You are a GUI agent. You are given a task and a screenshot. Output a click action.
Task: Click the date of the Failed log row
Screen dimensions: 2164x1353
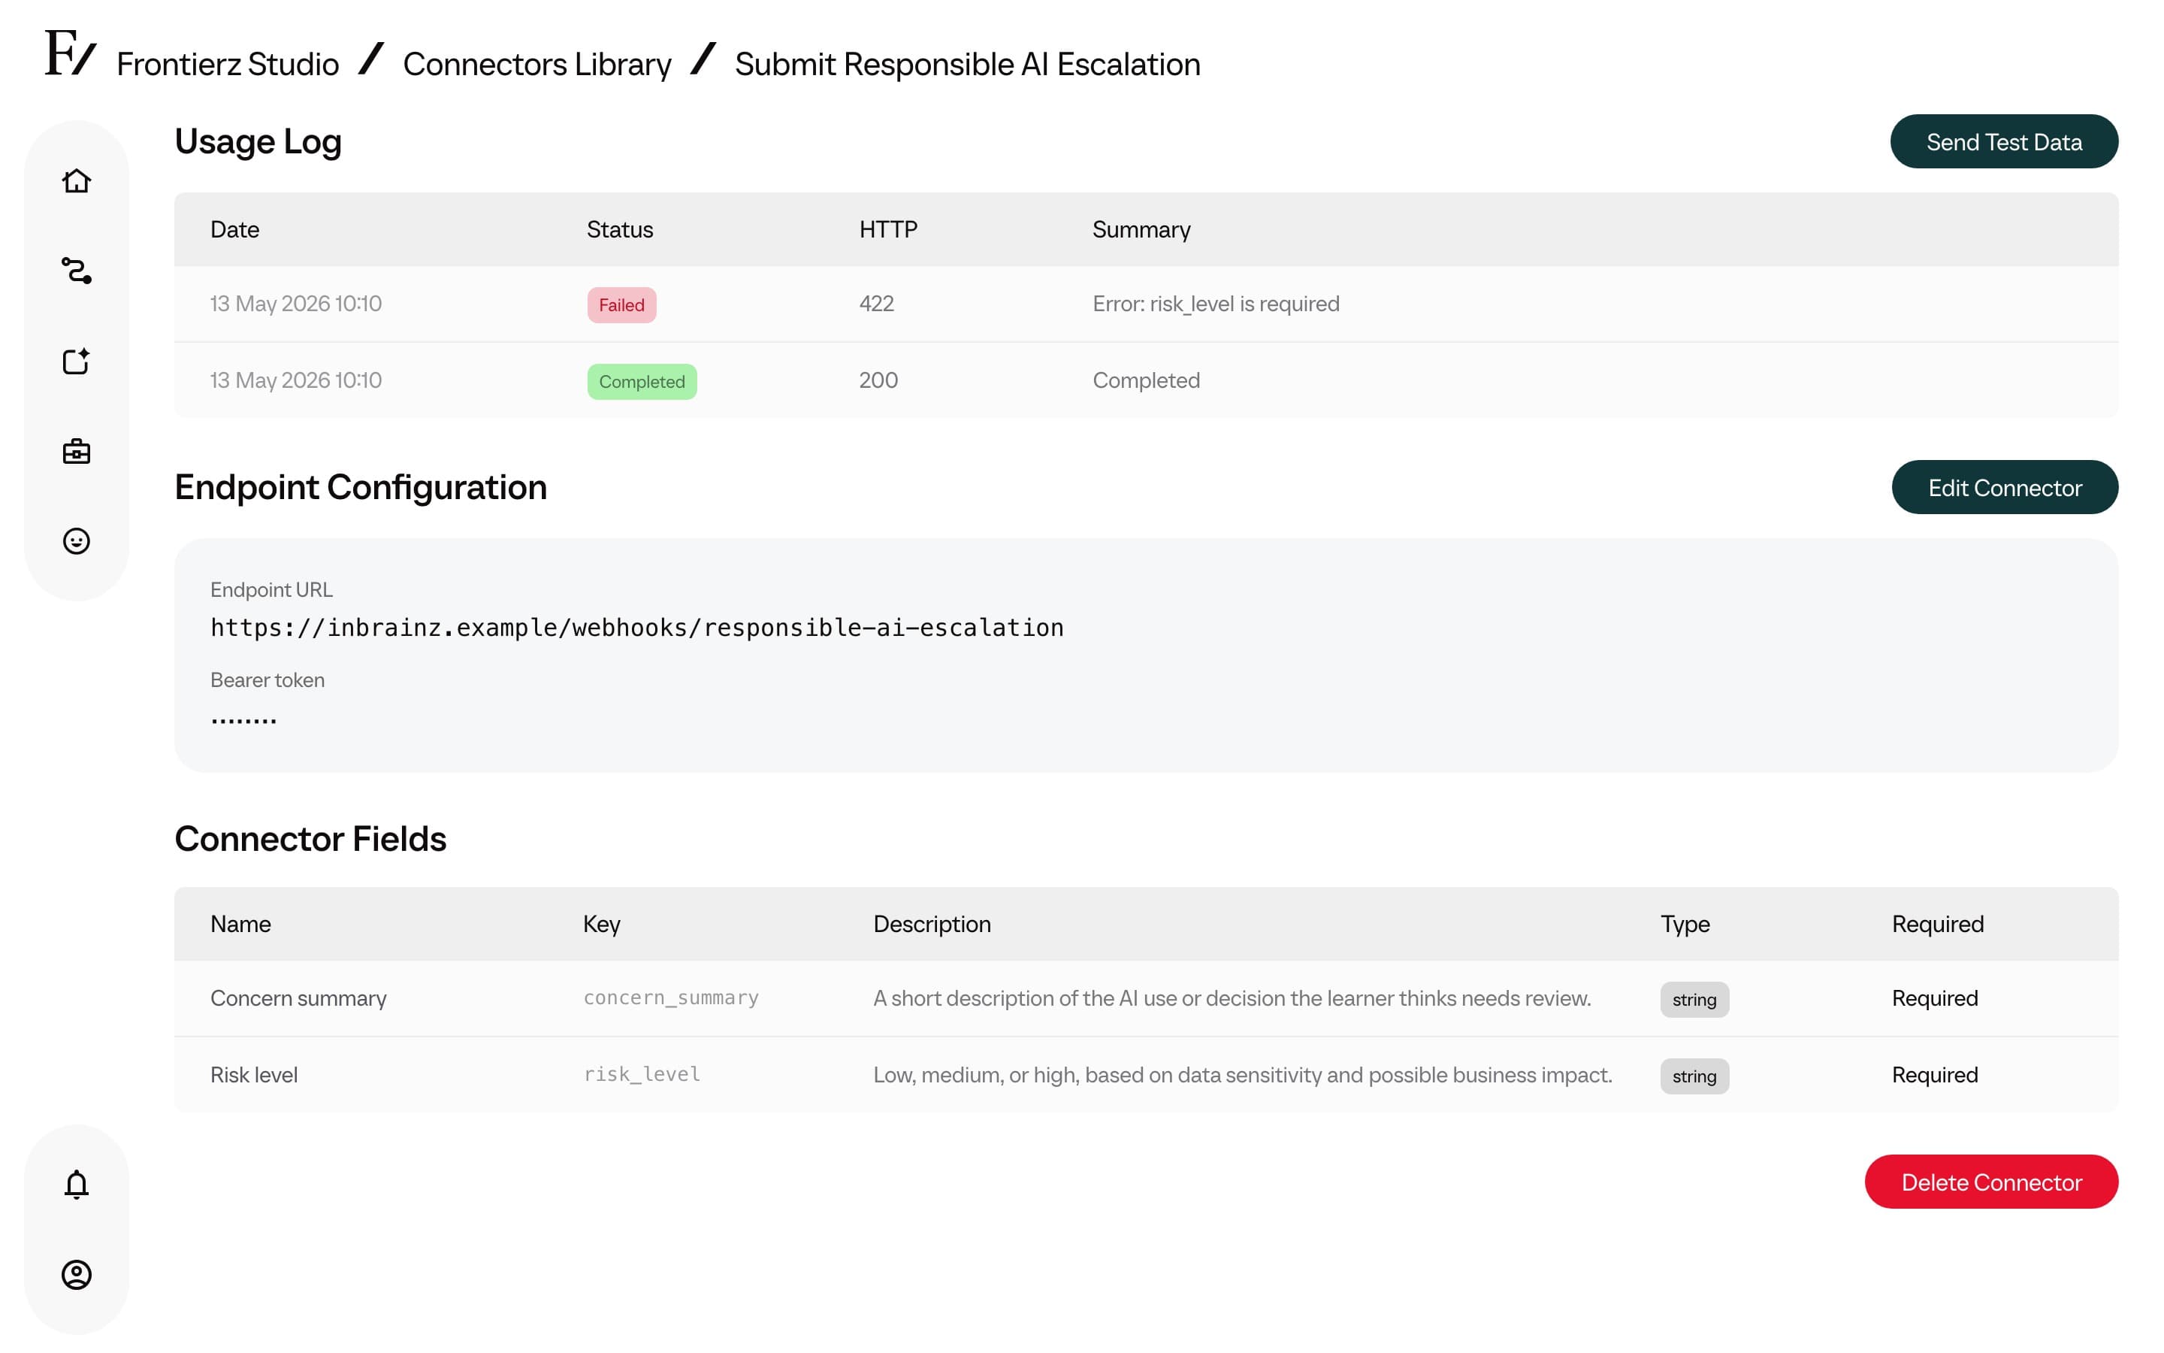point(296,304)
